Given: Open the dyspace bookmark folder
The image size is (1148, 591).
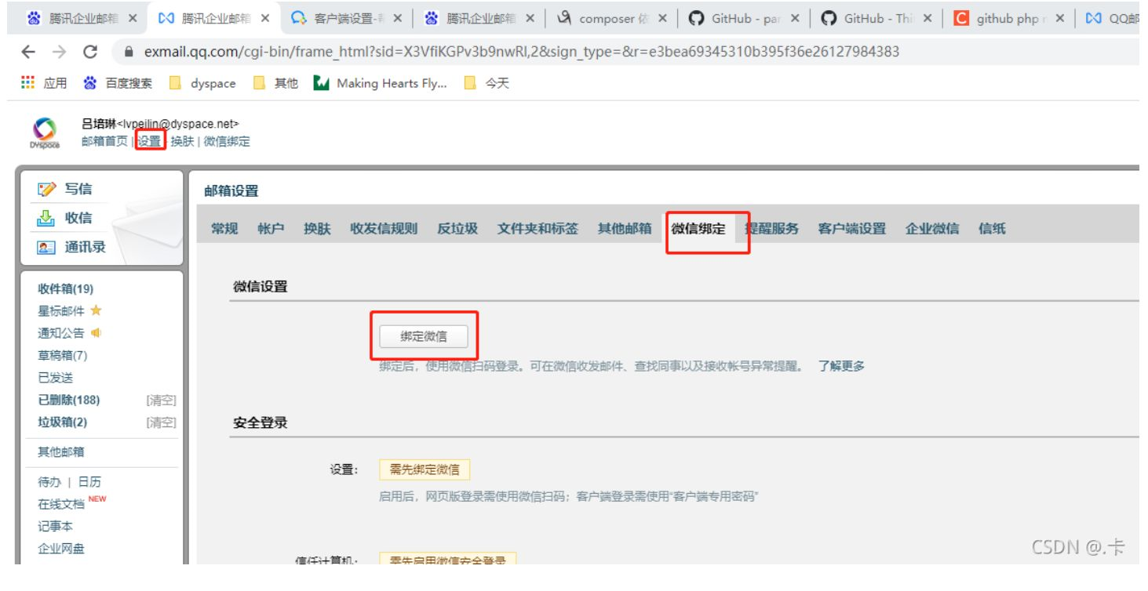Looking at the screenshot, I should tap(202, 83).
